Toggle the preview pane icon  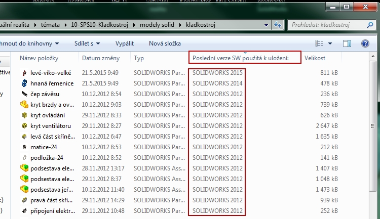pyautogui.click(x=347, y=43)
